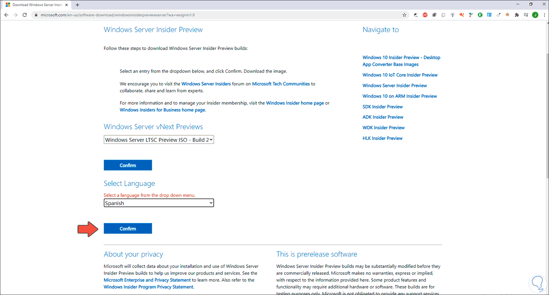View site security via the lock icon
Viewport: 549px width, 295px height.
pyautogui.click(x=36, y=15)
